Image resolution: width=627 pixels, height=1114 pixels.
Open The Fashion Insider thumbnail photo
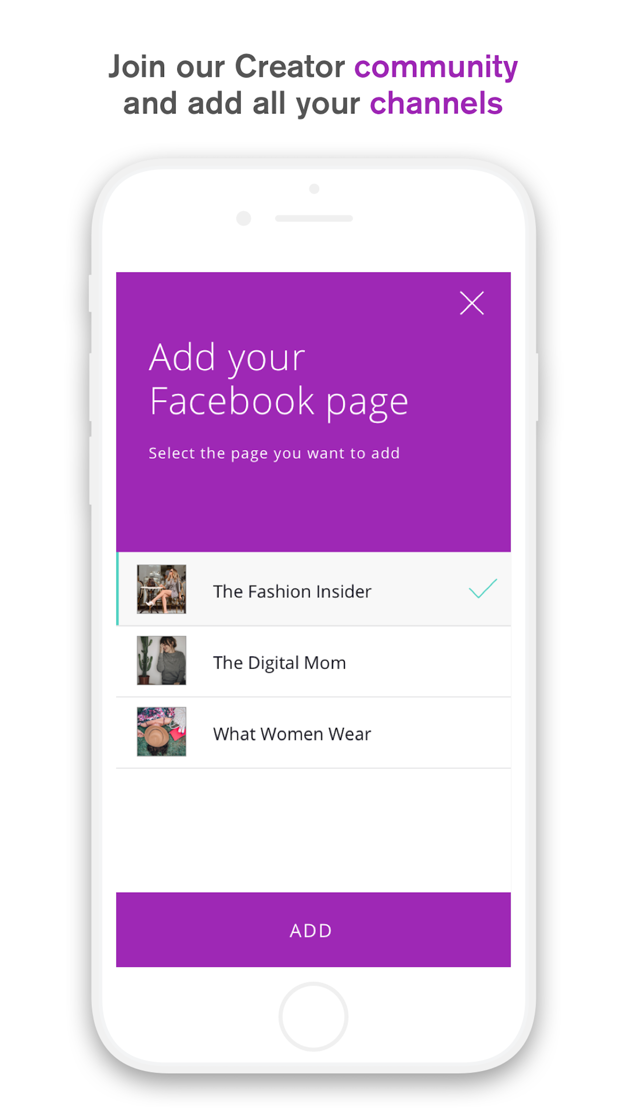[x=162, y=589]
